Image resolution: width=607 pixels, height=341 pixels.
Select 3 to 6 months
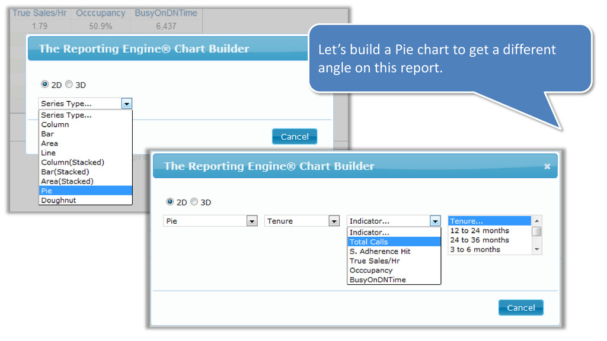tap(490, 249)
